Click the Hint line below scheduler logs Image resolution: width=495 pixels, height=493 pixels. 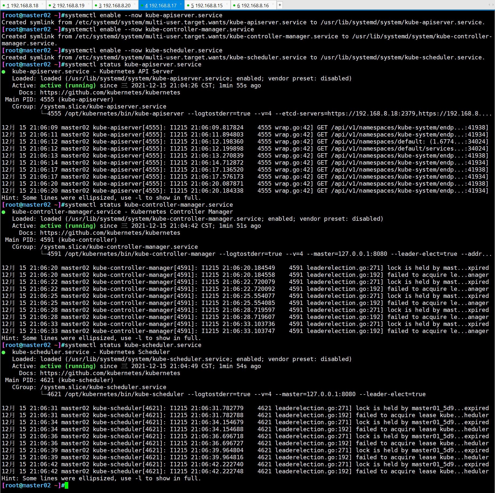click(101, 478)
